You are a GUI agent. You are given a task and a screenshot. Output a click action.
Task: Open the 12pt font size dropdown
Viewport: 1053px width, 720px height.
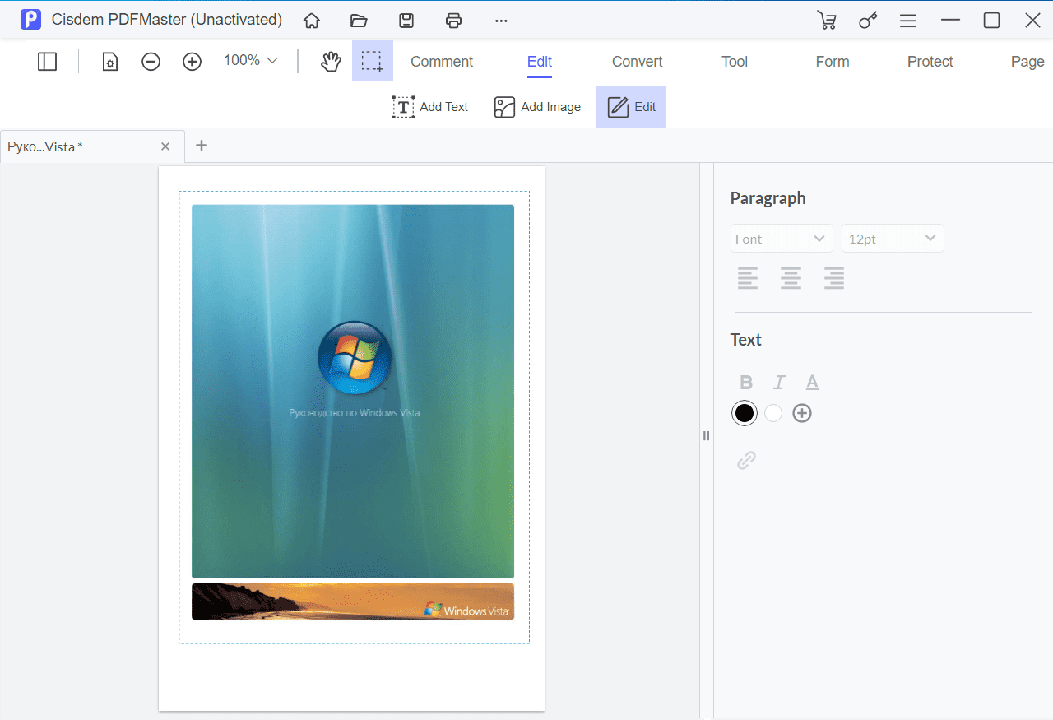(893, 239)
